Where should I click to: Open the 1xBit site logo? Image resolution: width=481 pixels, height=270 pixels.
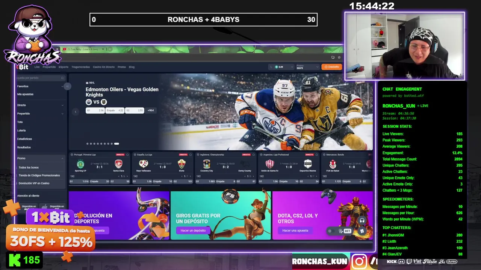pyautogui.click(x=23, y=67)
